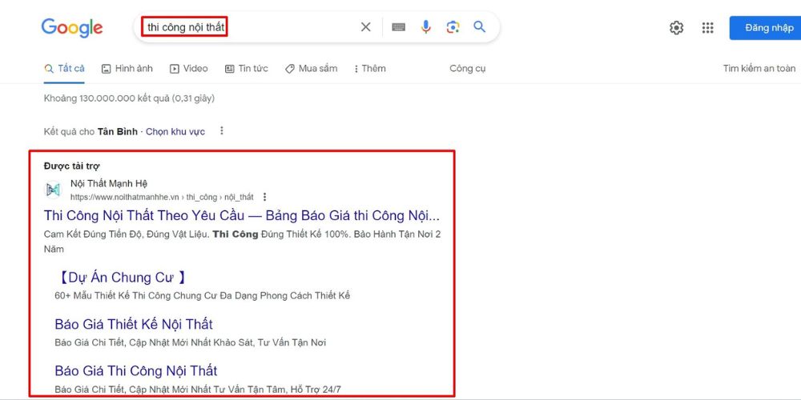The height and width of the screenshot is (400, 801).
Task: Open the Thi Công Nội Thất Theo Yêu Cầu ad
Action: pyautogui.click(x=242, y=216)
